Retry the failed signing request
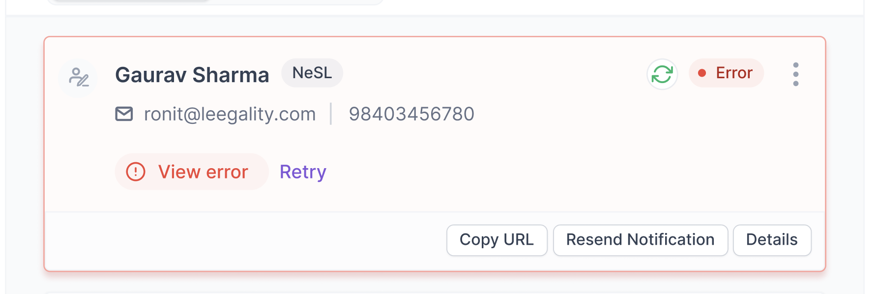The height and width of the screenshot is (294, 878). pyautogui.click(x=303, y=172)
